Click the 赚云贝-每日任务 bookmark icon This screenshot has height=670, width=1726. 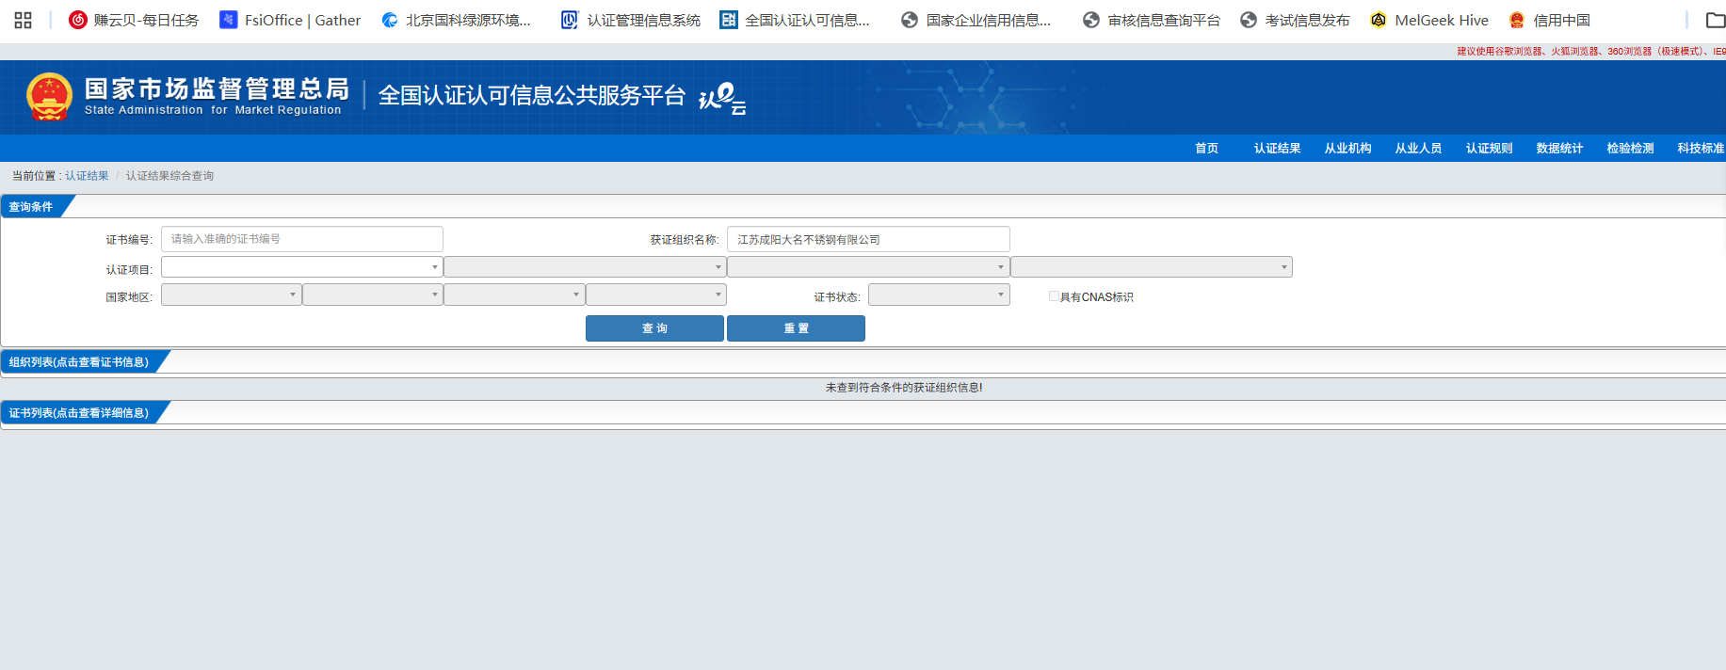(78, 20)
